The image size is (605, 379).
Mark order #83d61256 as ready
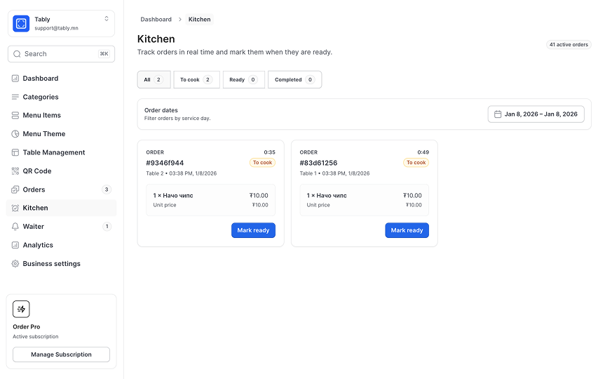407,230
